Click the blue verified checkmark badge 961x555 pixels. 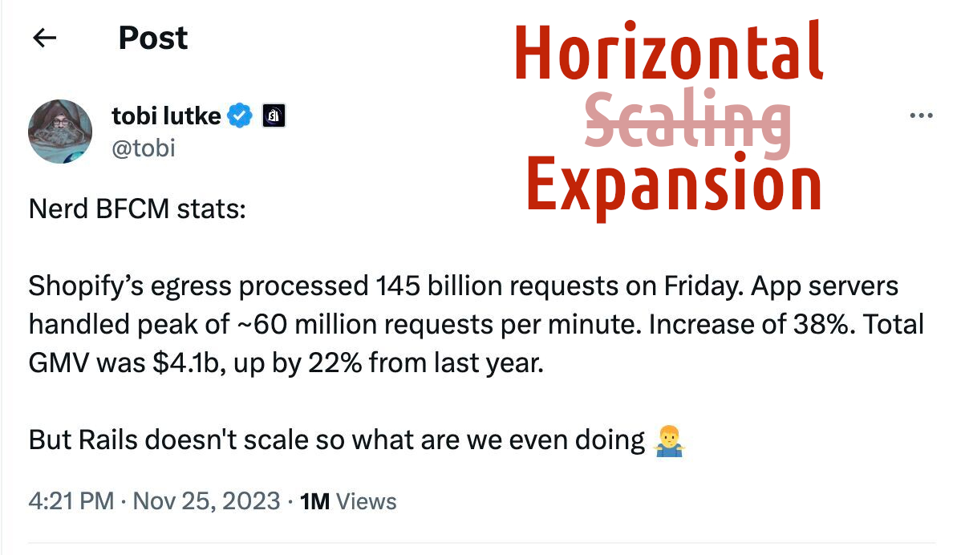(239, 116)
